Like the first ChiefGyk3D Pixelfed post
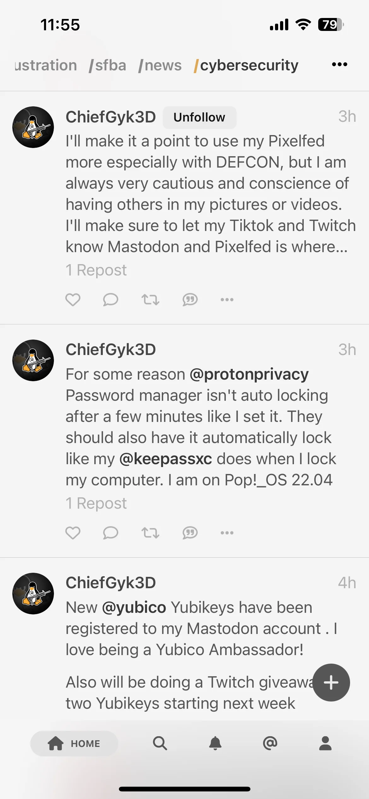The width and height of the screenshot is (369, 799). 73,299
